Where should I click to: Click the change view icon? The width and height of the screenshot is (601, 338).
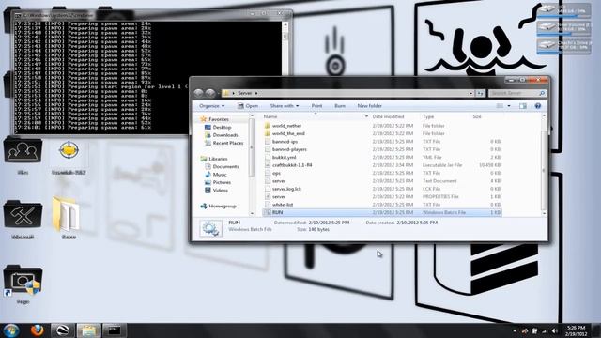(x=500, y=106)
